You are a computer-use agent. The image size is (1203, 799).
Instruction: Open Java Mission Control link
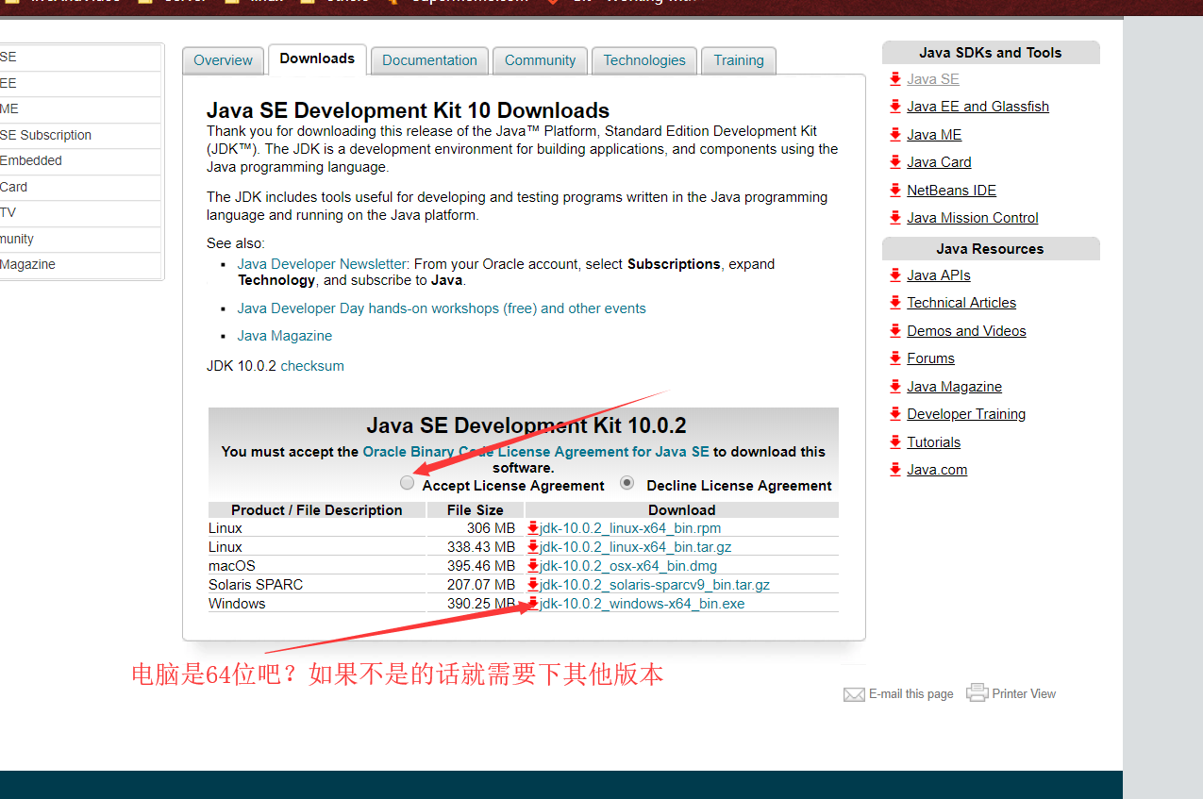(972, 218)
